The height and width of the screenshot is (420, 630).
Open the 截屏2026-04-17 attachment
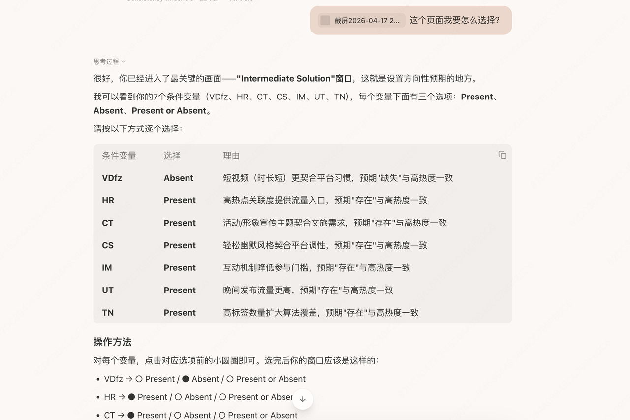tap(362, 20)
